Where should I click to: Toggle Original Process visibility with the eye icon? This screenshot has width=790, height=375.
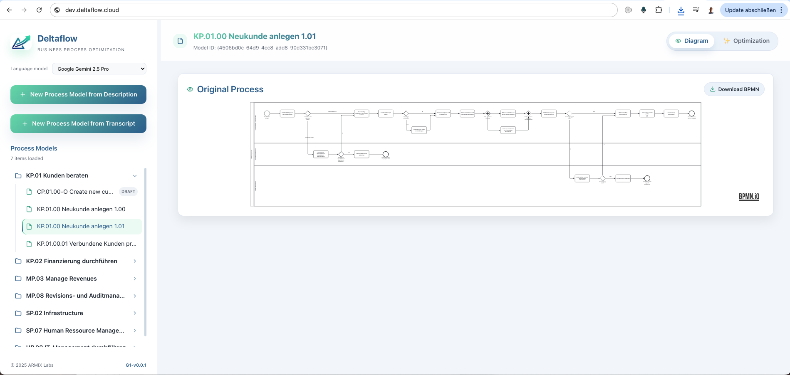pyautogui.click(x=190, y=89)
